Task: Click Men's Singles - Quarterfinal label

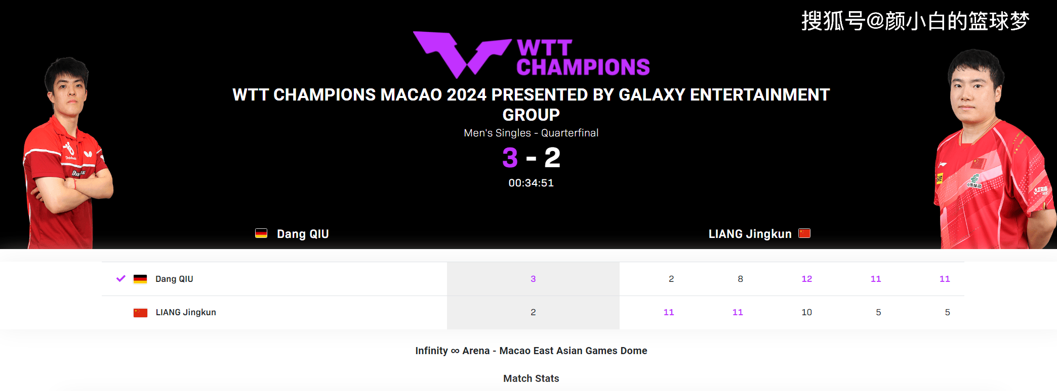Action: click(x=531, y=133)
